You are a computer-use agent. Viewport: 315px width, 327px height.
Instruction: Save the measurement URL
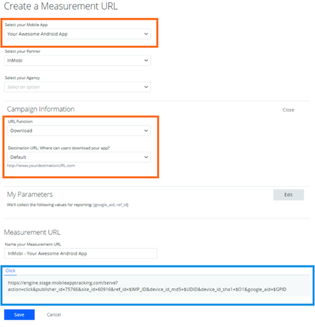[x=19, y=315]
